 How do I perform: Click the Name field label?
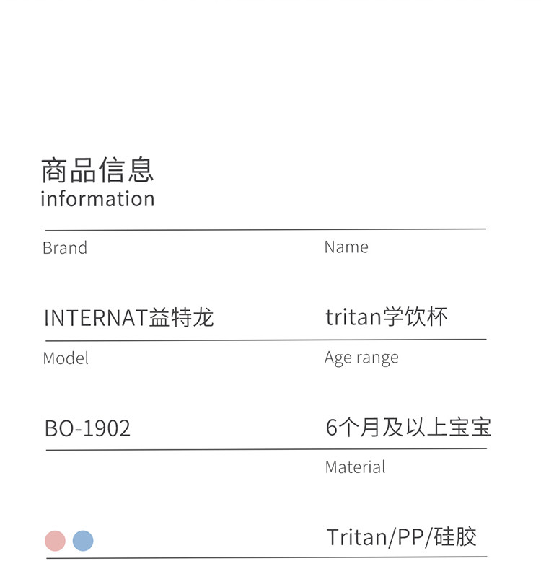(346, 247)
